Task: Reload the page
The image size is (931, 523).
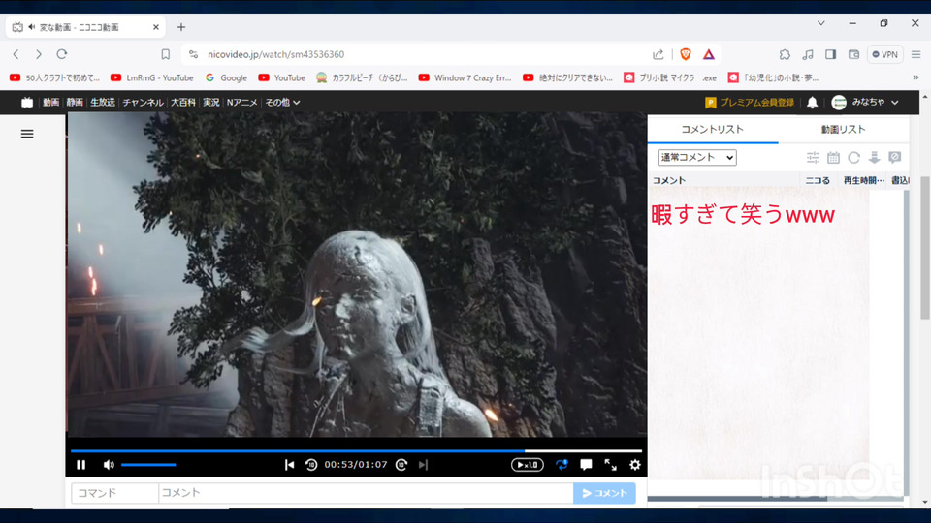Action: coord(62,54)
